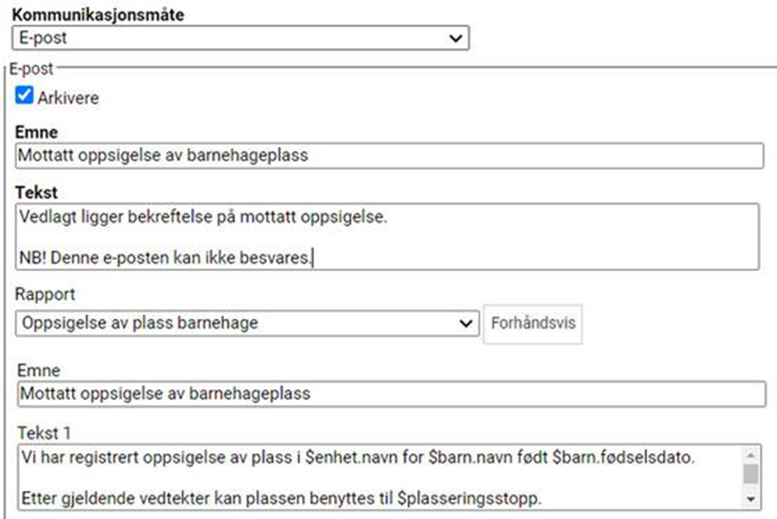Image resolution: width=777 pixels, height=519 pixels.
Task: Click the chevron arrow on Kommunikasjonsmåte select
Action: [456, 38]
